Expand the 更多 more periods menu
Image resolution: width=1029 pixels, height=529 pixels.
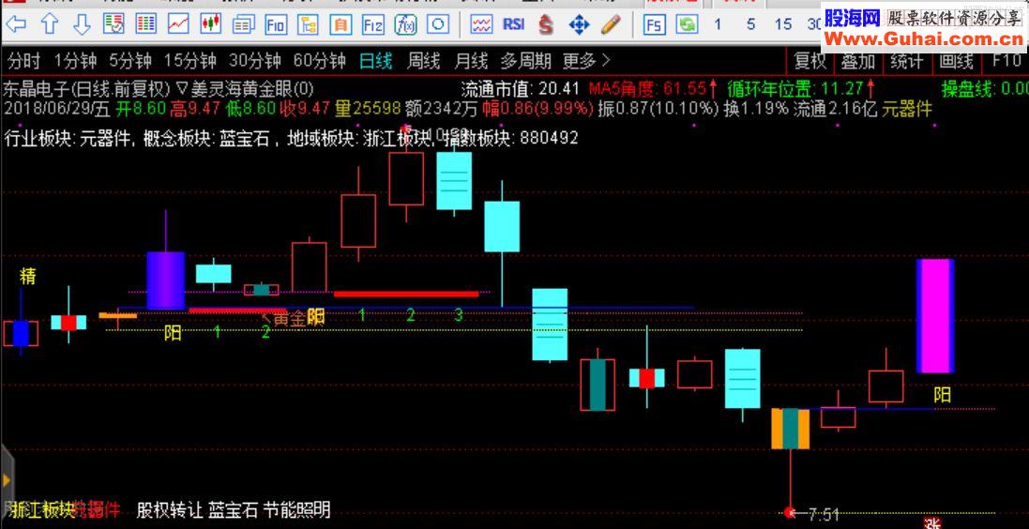(586, 62)
